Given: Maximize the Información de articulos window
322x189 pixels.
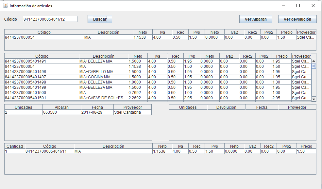Looking at the screenshot, I should coord(298,6).
